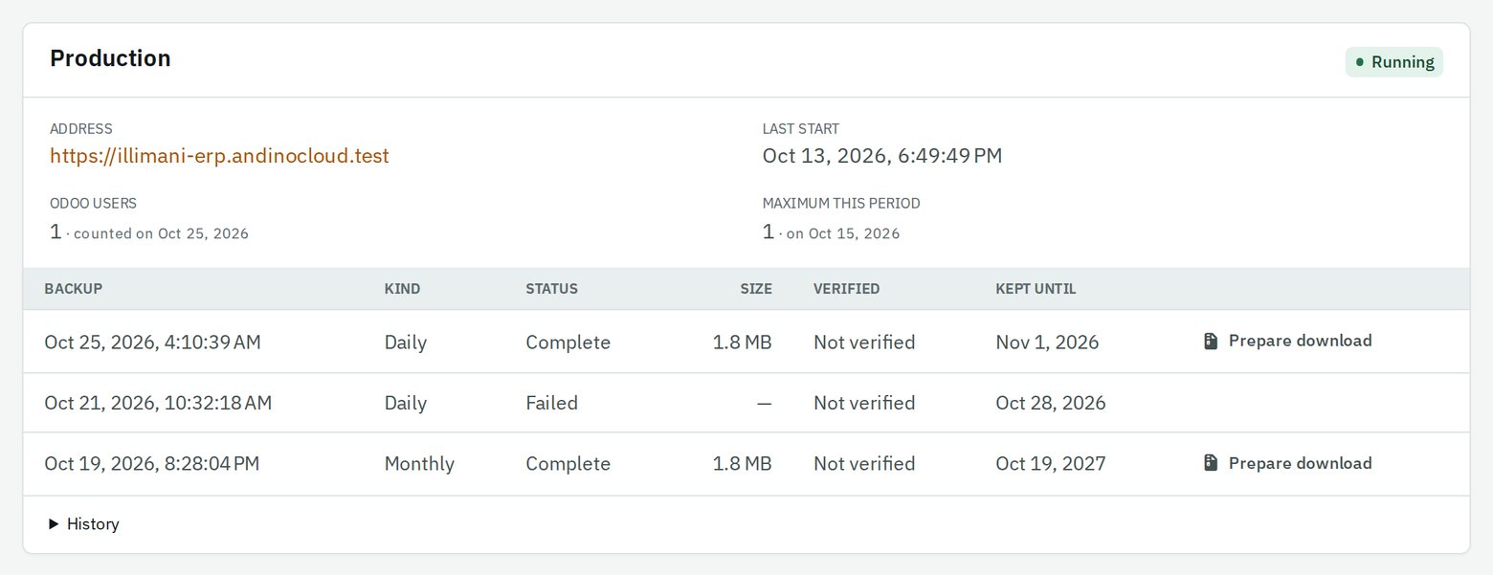Image resolution: width=1493 pixels, height=575 pixels.
Task: Click the 'Failed' status cell
Action: (551, 403)
